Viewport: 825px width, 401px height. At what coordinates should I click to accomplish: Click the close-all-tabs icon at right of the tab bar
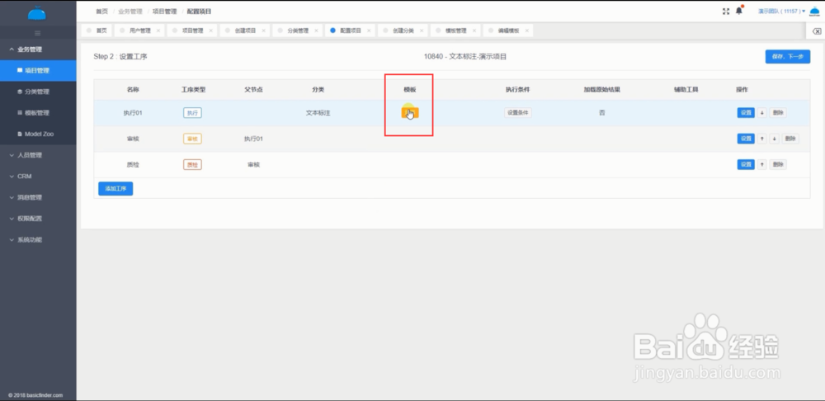(817, 31)
